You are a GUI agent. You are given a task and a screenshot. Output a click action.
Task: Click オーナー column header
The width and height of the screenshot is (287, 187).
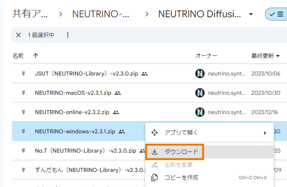tap(206, 56)
